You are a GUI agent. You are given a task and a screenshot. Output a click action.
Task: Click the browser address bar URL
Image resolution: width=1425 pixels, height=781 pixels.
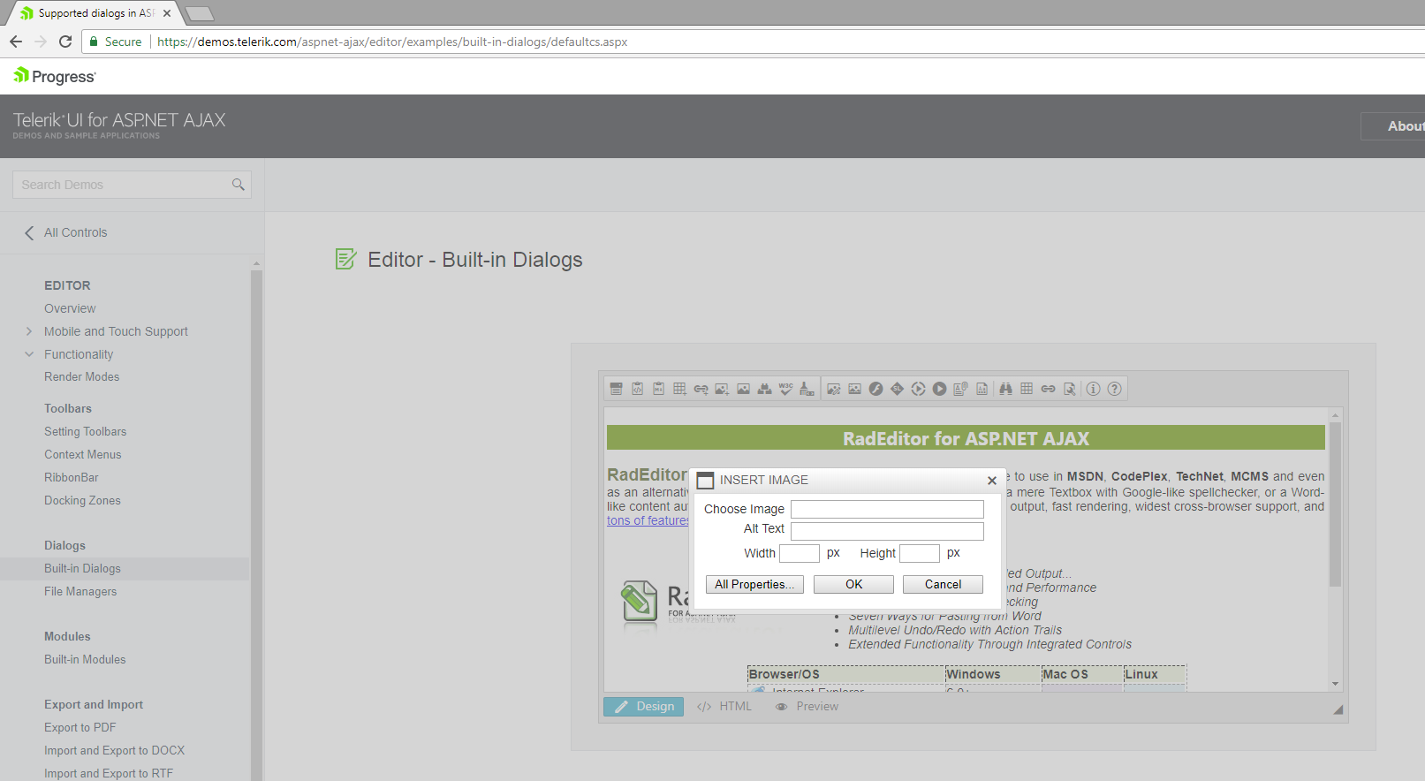tap(392, 42)
